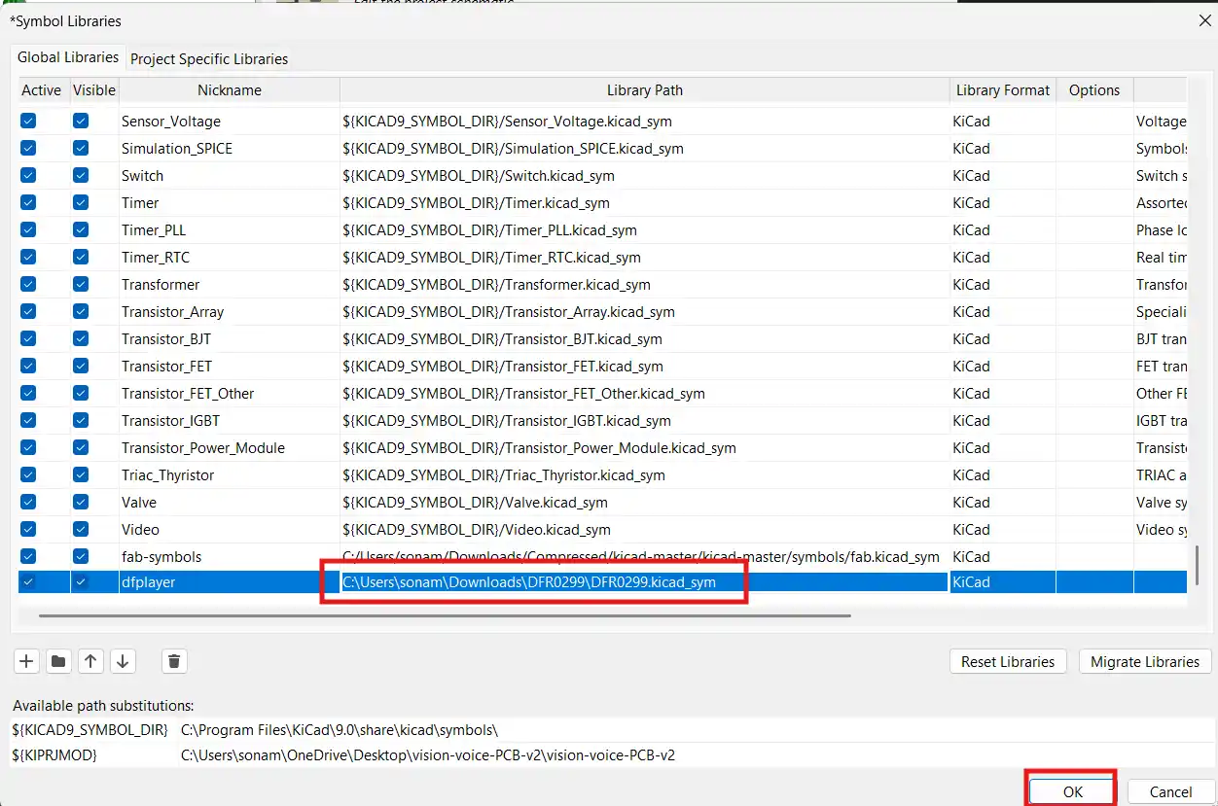Click the horizontal scrollbar of the table
Image resolution: width=1218 pixels, height=806 pixels.
click(445, 614)
